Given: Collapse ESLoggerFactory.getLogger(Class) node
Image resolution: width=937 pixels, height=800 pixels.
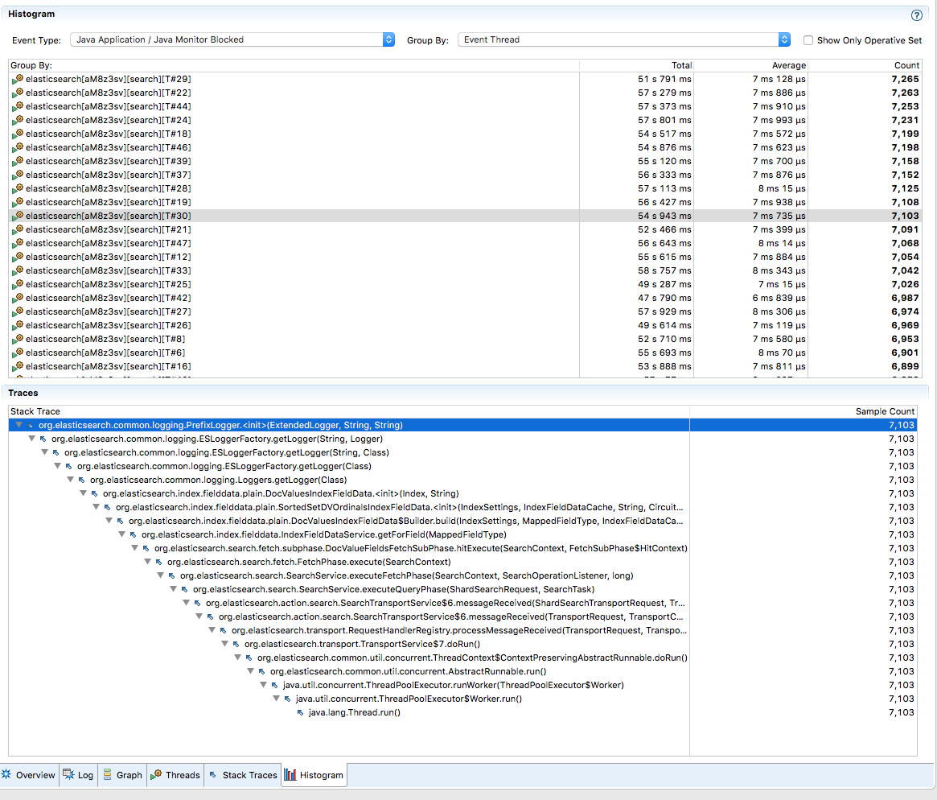Looking at the screenshot, I should (57, 466).
